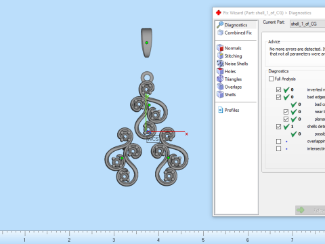Image resolution: width=325 pixels, height=244 pixels.
Task: Toggle the near bad edges checkbox
Action: coord(286,112)
